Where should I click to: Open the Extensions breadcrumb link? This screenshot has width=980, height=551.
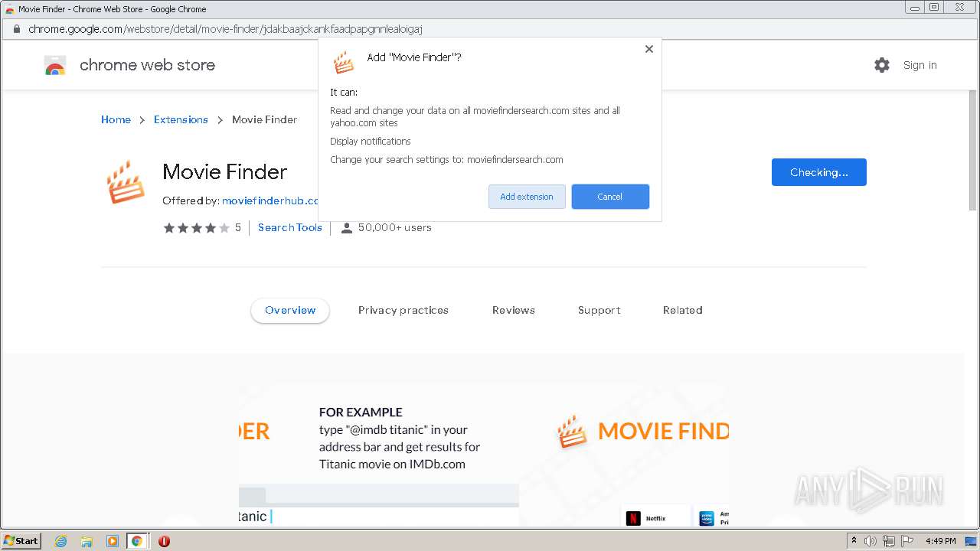click(181, 119)
